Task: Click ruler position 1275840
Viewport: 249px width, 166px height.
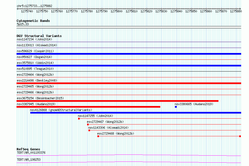Action: click(x=176, y=11)
